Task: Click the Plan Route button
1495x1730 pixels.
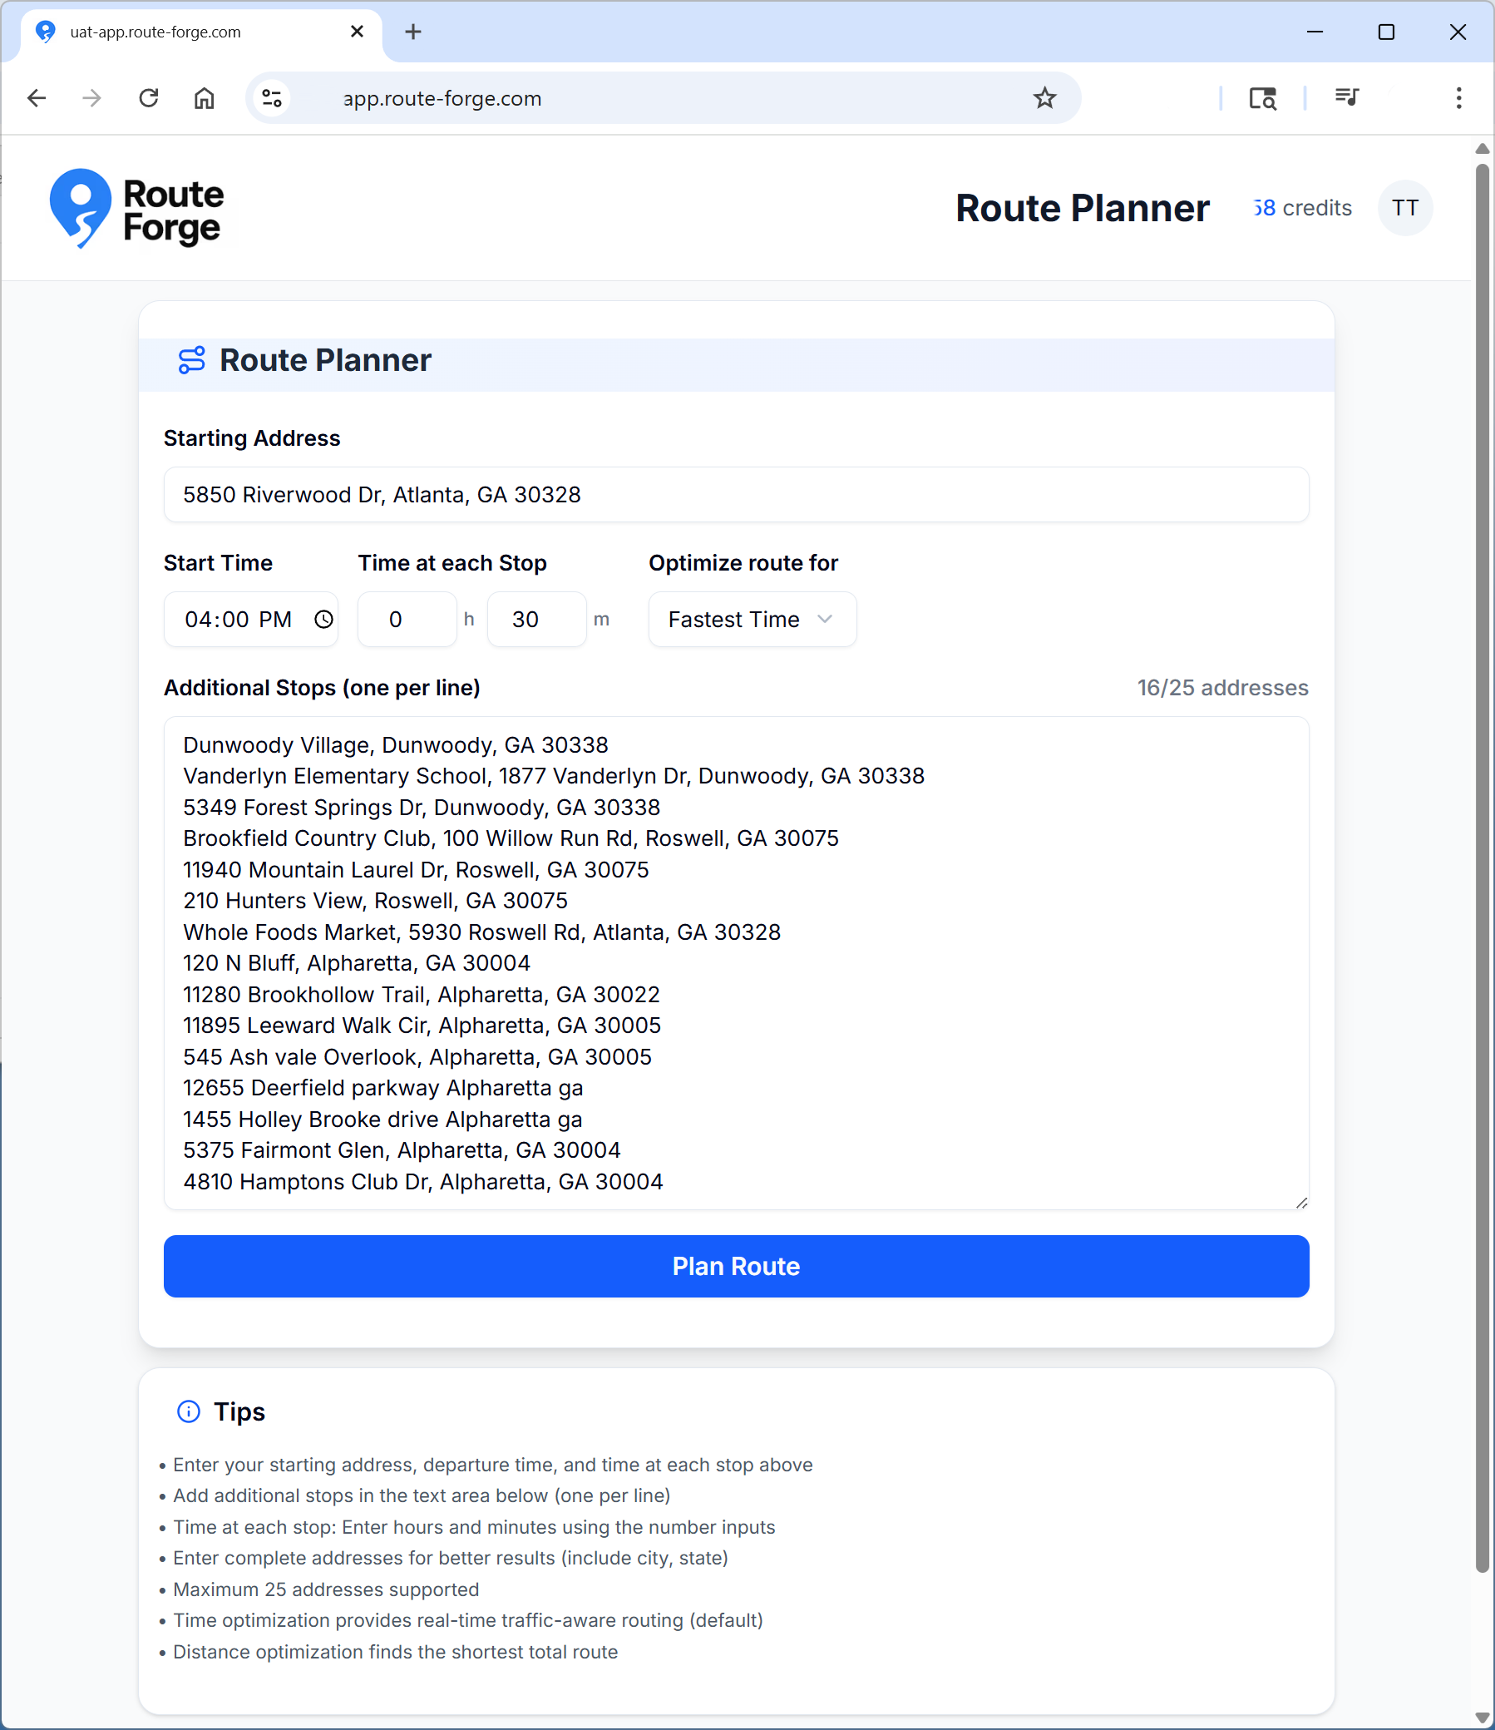Action: click(x=736, y=1266)
